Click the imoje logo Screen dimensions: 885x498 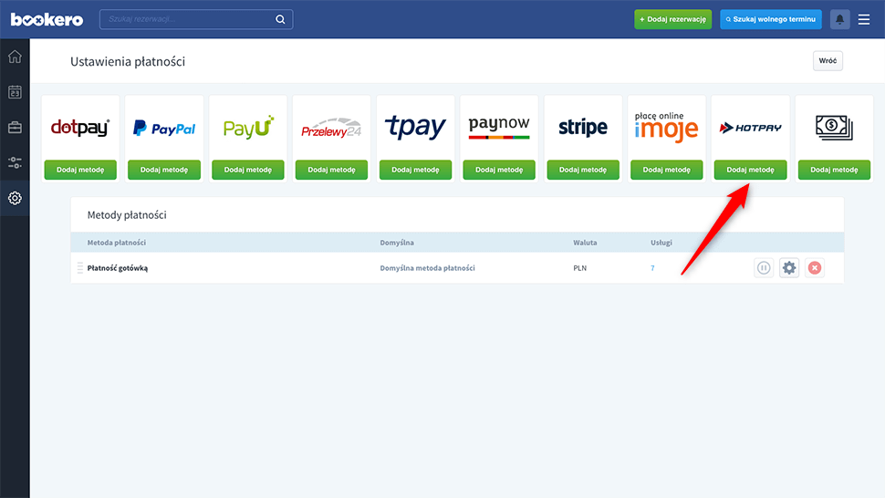coord(667,127)
